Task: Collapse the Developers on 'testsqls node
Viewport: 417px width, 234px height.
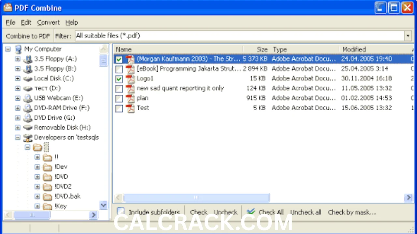Action: 18,137
